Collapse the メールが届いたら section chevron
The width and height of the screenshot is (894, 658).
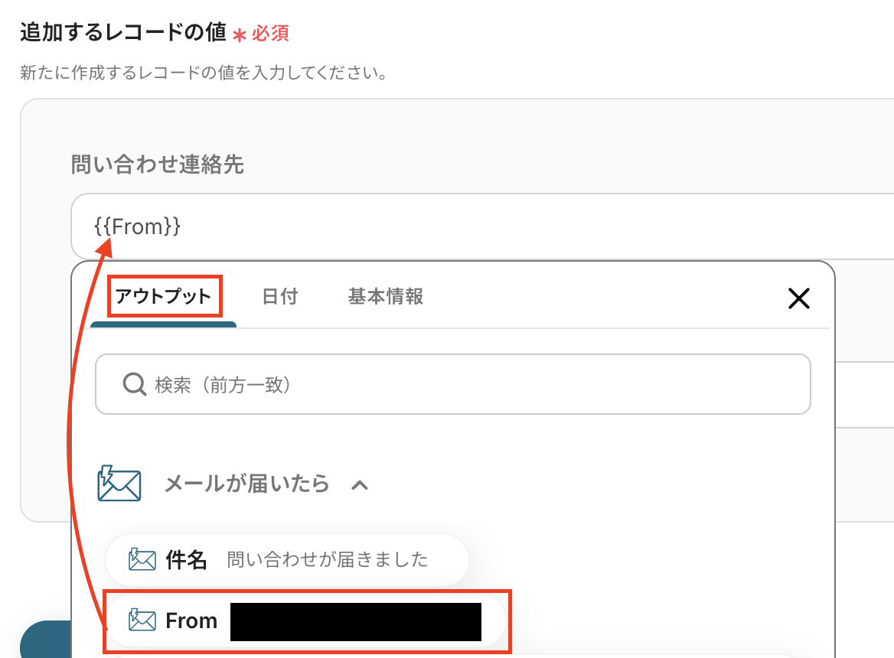point(360,484)
